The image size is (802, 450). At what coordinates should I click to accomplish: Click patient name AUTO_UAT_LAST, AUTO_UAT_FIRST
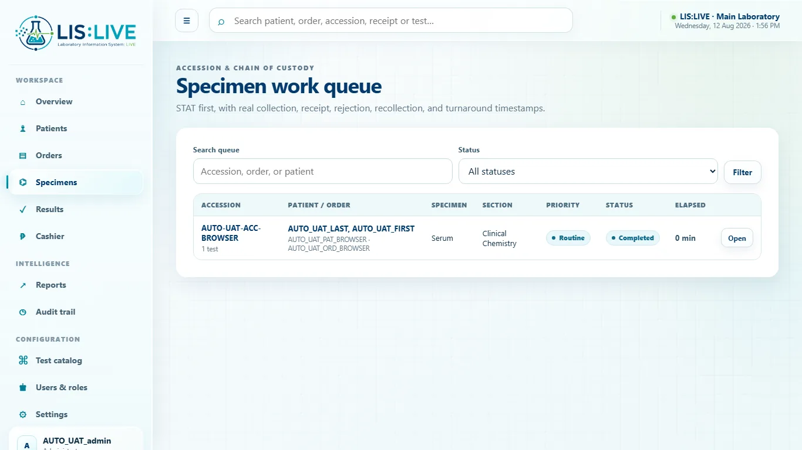click(x=351, y=229)
